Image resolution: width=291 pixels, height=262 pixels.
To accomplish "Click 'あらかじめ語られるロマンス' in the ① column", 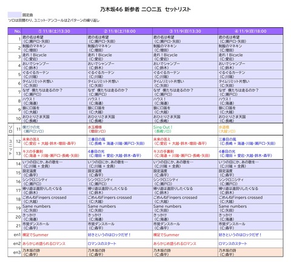I will pyautogui.click(x=44, y=244).
